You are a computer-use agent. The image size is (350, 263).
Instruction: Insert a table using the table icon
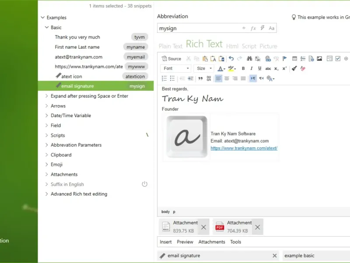294,59
